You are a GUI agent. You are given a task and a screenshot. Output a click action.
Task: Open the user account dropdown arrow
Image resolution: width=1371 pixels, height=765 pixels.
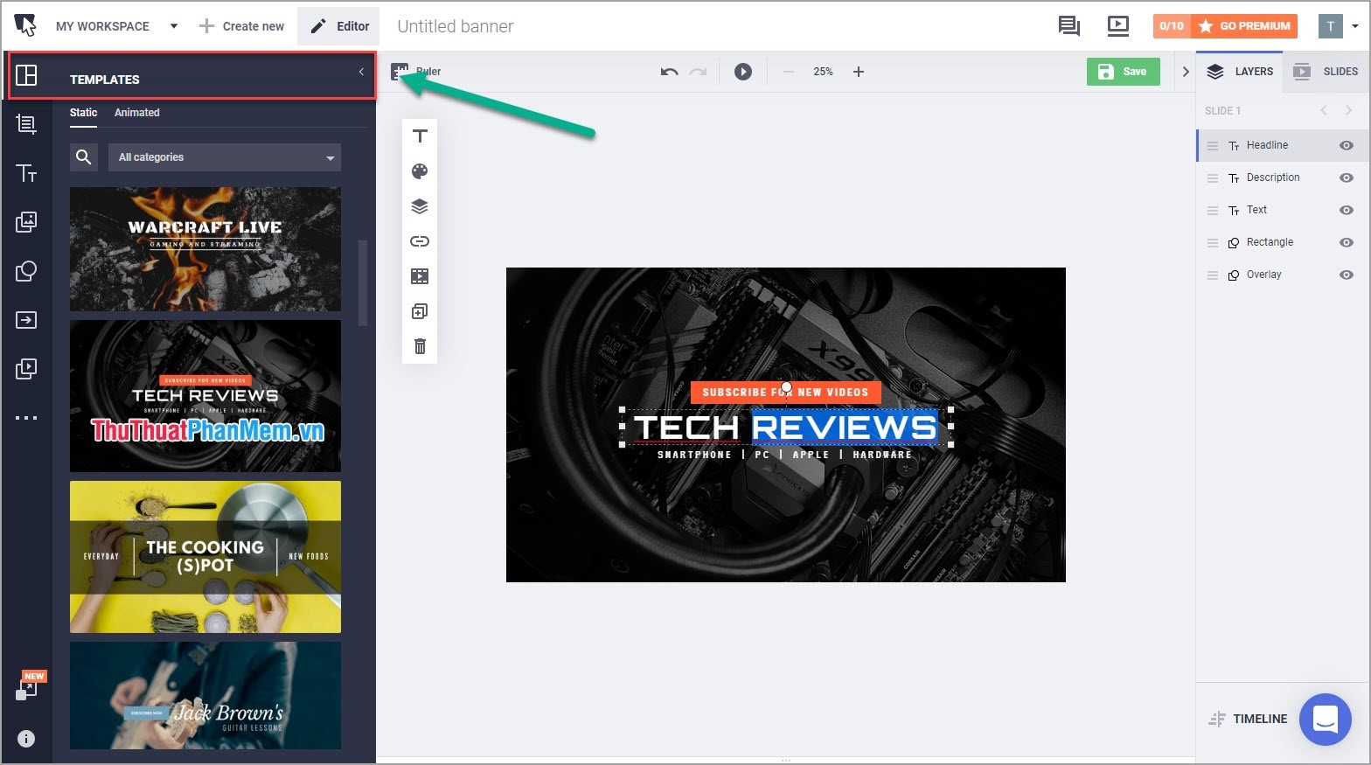click(x=1354, y=26)
